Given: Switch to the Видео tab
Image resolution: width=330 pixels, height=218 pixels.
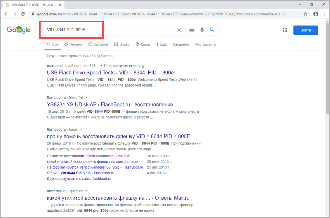Looking at the screenshot, I should pyautogui.click(x=122, y=44).
